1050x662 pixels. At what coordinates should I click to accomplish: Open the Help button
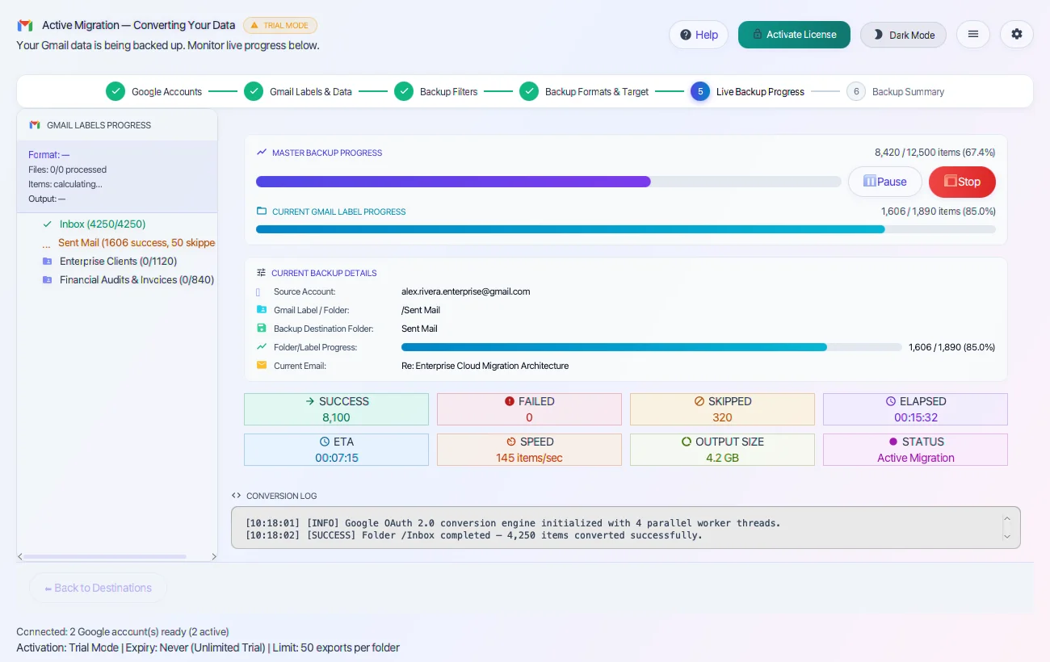[x=699, y=35]
